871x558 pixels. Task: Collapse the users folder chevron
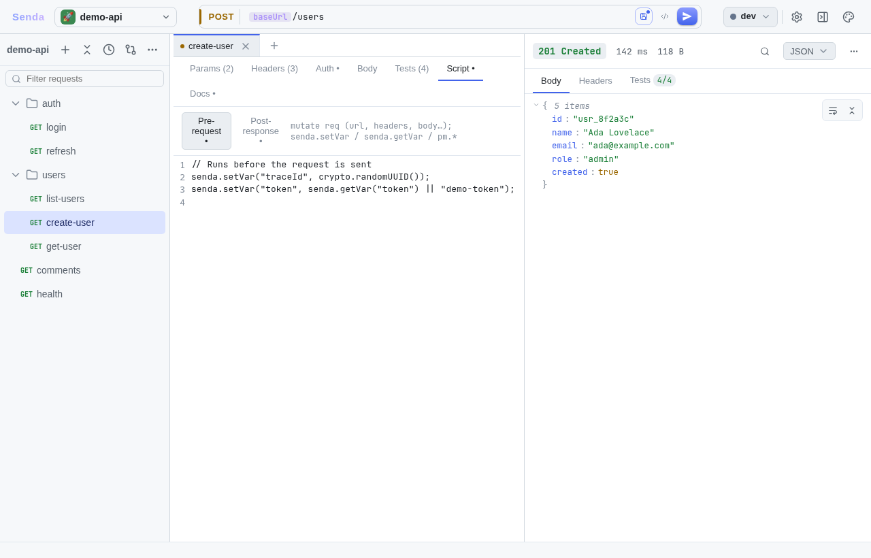click(x=16, y=175)
